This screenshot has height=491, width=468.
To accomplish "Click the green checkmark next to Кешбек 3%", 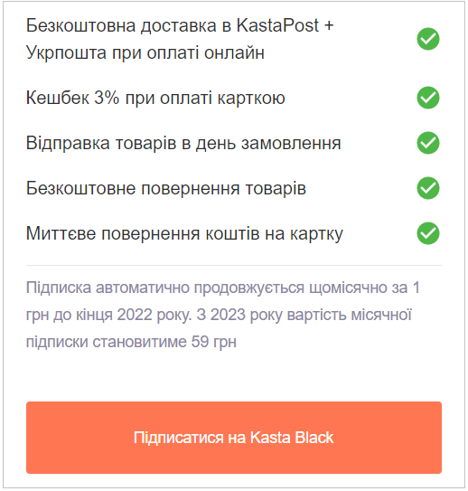I will [428, 98].
